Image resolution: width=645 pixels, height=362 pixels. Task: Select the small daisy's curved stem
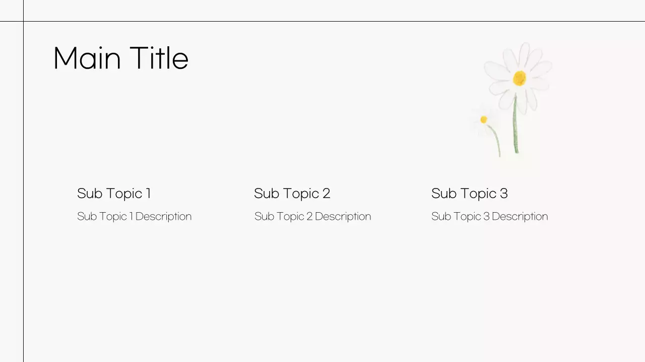496,141
